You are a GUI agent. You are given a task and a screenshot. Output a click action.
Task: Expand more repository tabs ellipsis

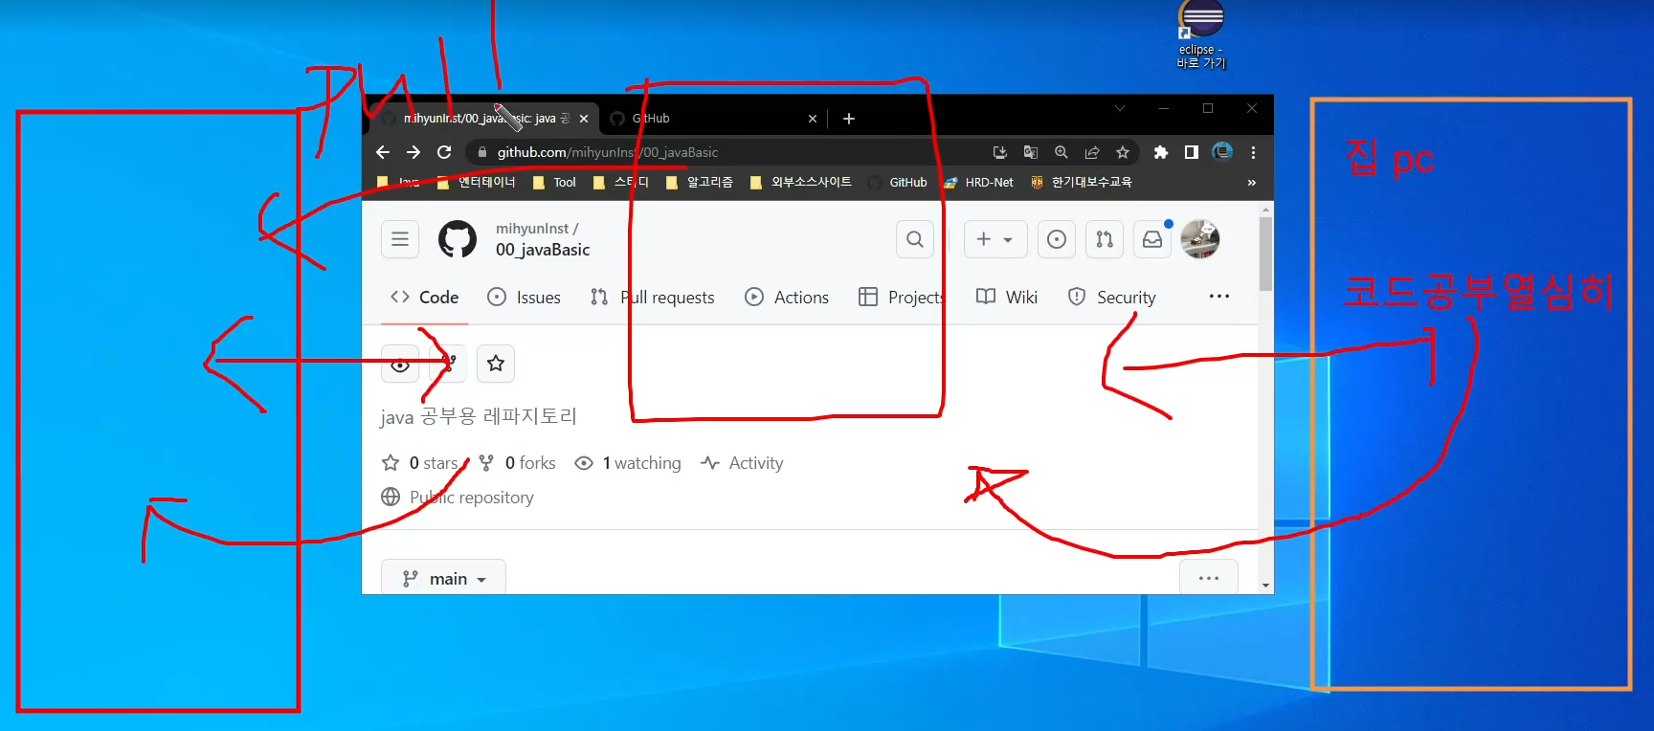point(1219,297)
